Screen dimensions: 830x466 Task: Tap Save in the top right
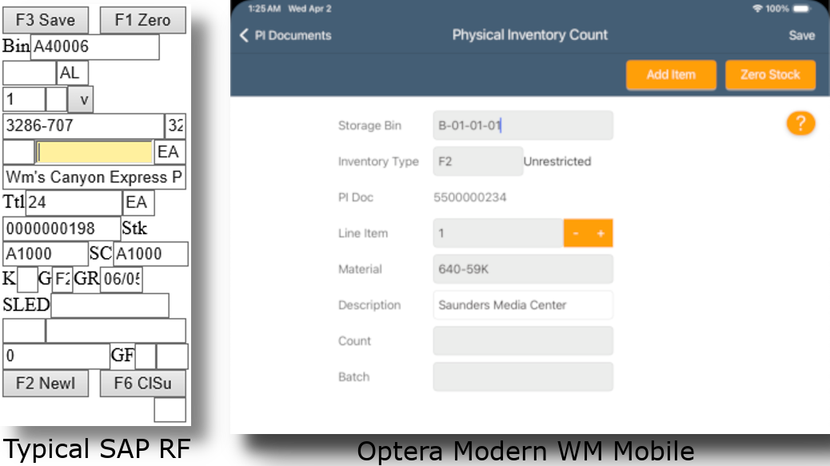(801, 35)
